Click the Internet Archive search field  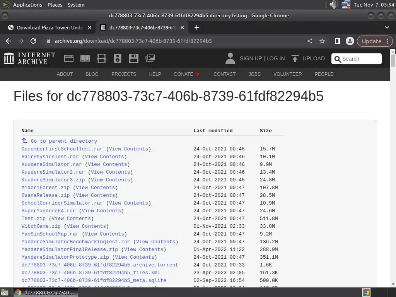(356, 59)
